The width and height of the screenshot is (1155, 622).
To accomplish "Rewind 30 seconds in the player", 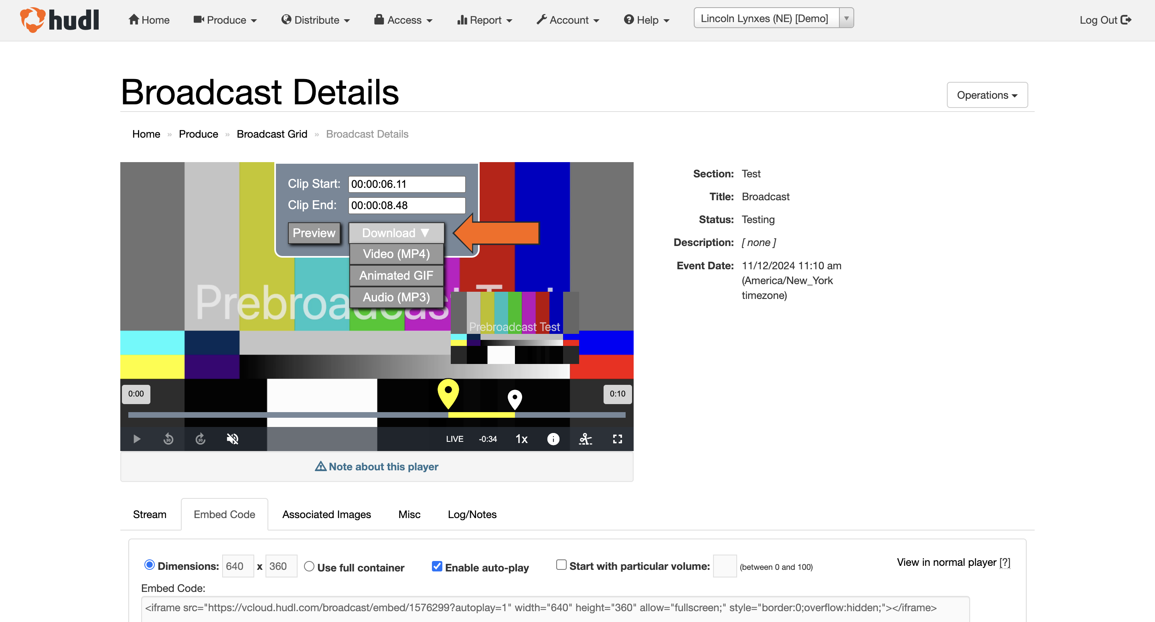I will 168,439.
